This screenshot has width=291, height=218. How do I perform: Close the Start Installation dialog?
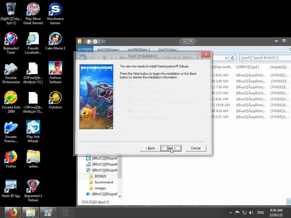206,54
